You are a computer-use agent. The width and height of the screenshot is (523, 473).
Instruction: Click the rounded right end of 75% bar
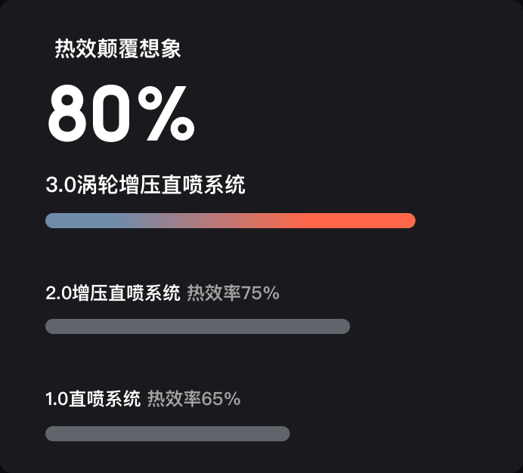point(344,326)
